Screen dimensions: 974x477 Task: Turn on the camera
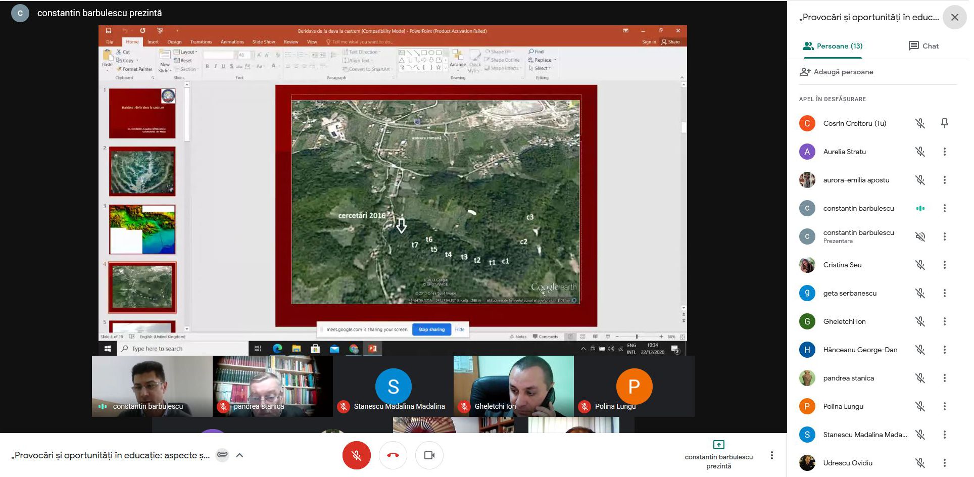click(429, 455)
